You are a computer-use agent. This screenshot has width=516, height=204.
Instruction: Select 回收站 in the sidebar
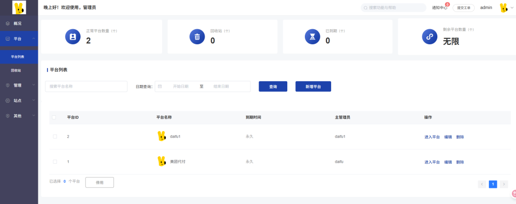pyautogui.click(x=16, y=71)
